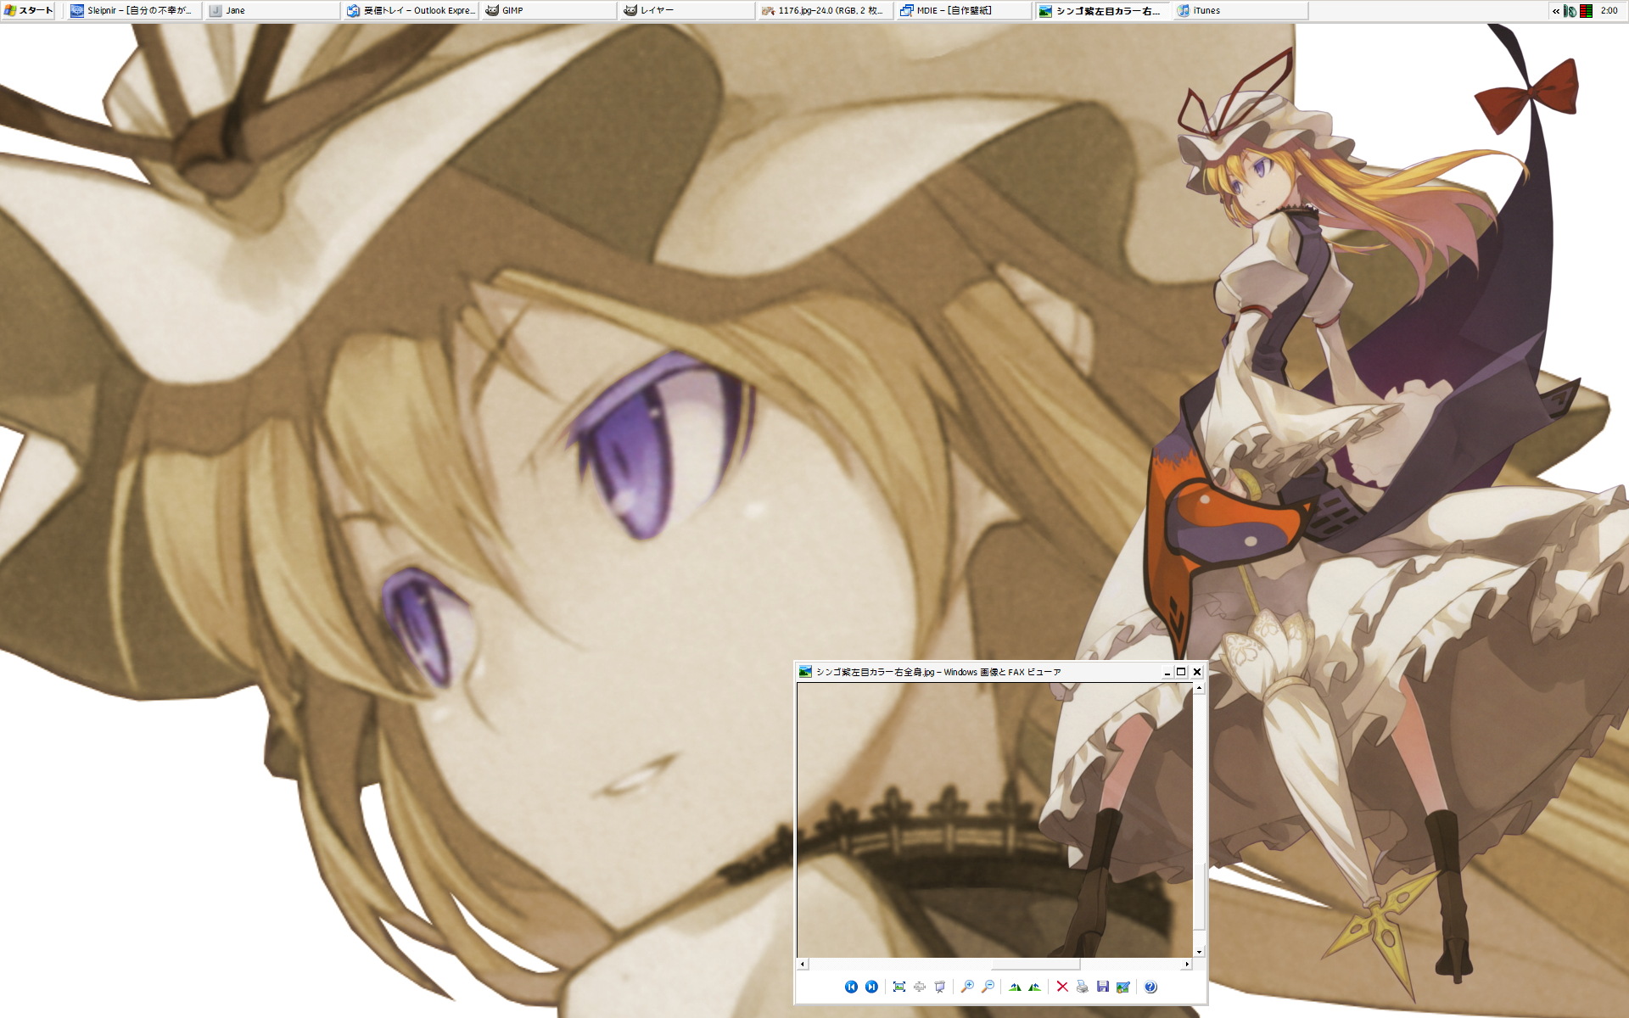Click the viewer's vertical scrollbar down arrow
The image size is (1629, 1018).
tap(1199, 952)
